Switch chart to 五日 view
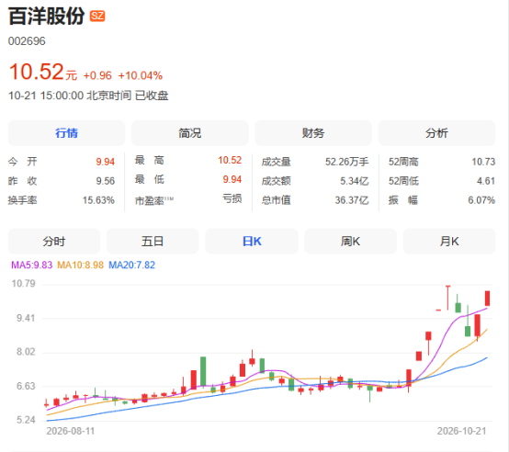The height and width of the screenshot is (452, 509). tap(153, 242)
